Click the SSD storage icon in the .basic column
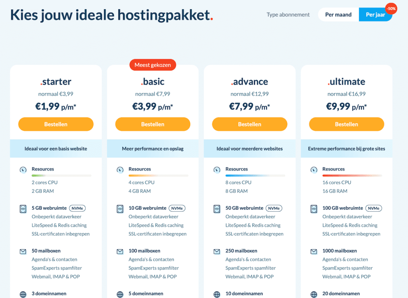Screen dimensions: 408x298 (120, 208)
